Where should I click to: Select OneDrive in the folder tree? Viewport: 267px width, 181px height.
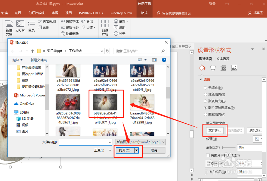[x=24, y=104]
